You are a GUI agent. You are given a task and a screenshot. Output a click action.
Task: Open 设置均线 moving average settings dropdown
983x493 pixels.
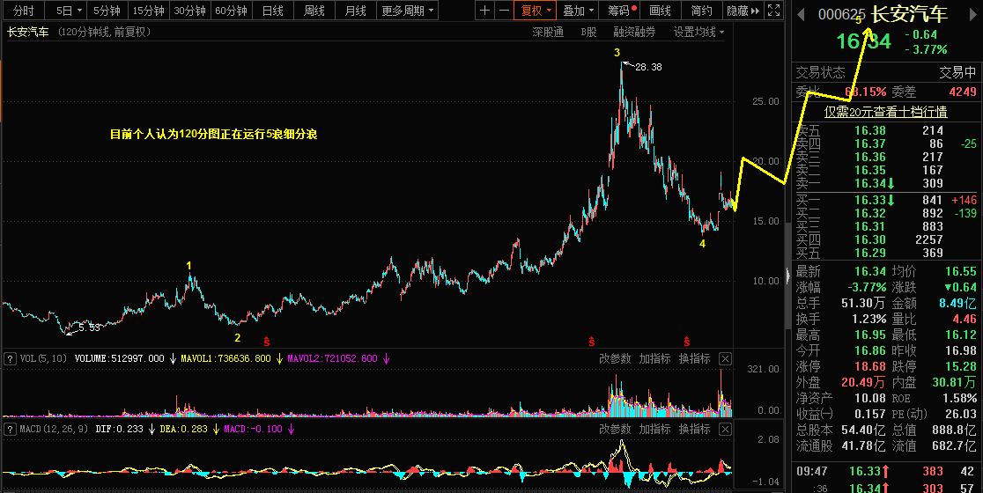699,32
